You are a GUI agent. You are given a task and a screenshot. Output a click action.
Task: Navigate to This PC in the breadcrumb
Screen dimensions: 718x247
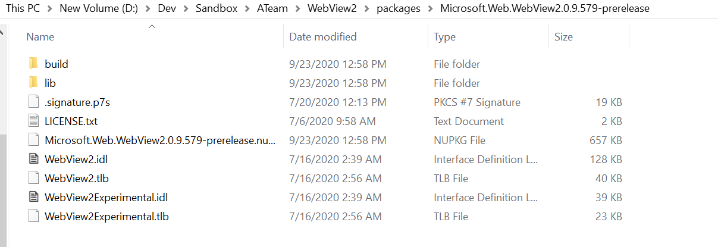(x=23, y=9)
